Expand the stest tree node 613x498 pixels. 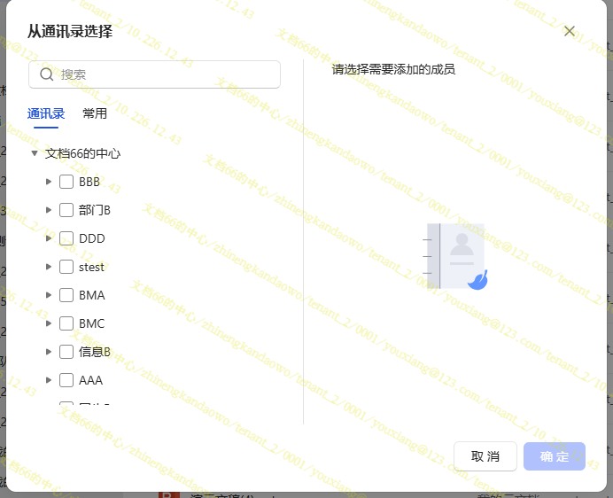(x=49, y=267)
